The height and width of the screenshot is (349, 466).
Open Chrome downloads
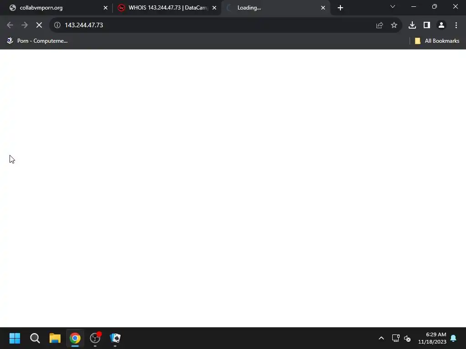[412, 25]
